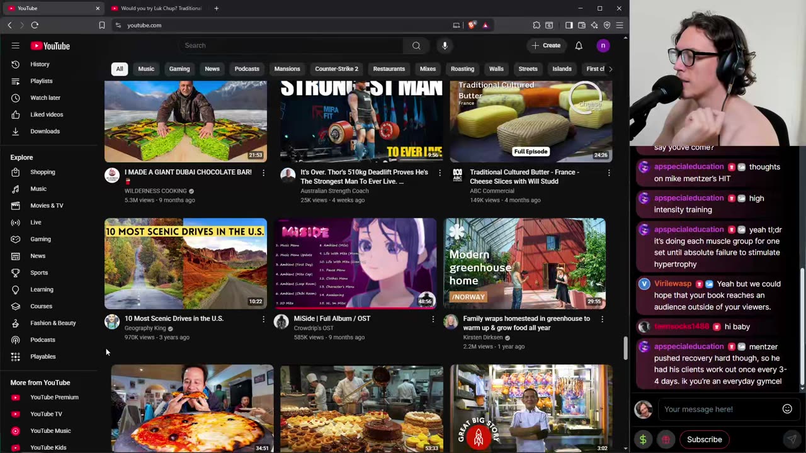This screenshot has width=806, height=453.
Task: Open History in the sidebar
Action: [x=40, y=64]
